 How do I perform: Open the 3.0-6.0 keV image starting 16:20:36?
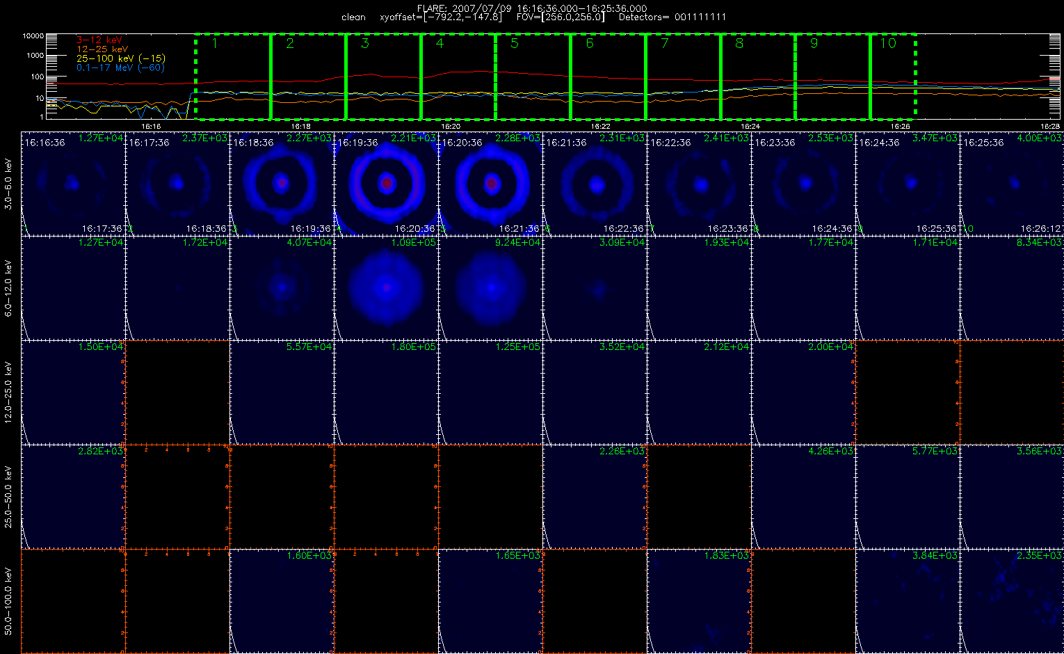pos(490,183)
